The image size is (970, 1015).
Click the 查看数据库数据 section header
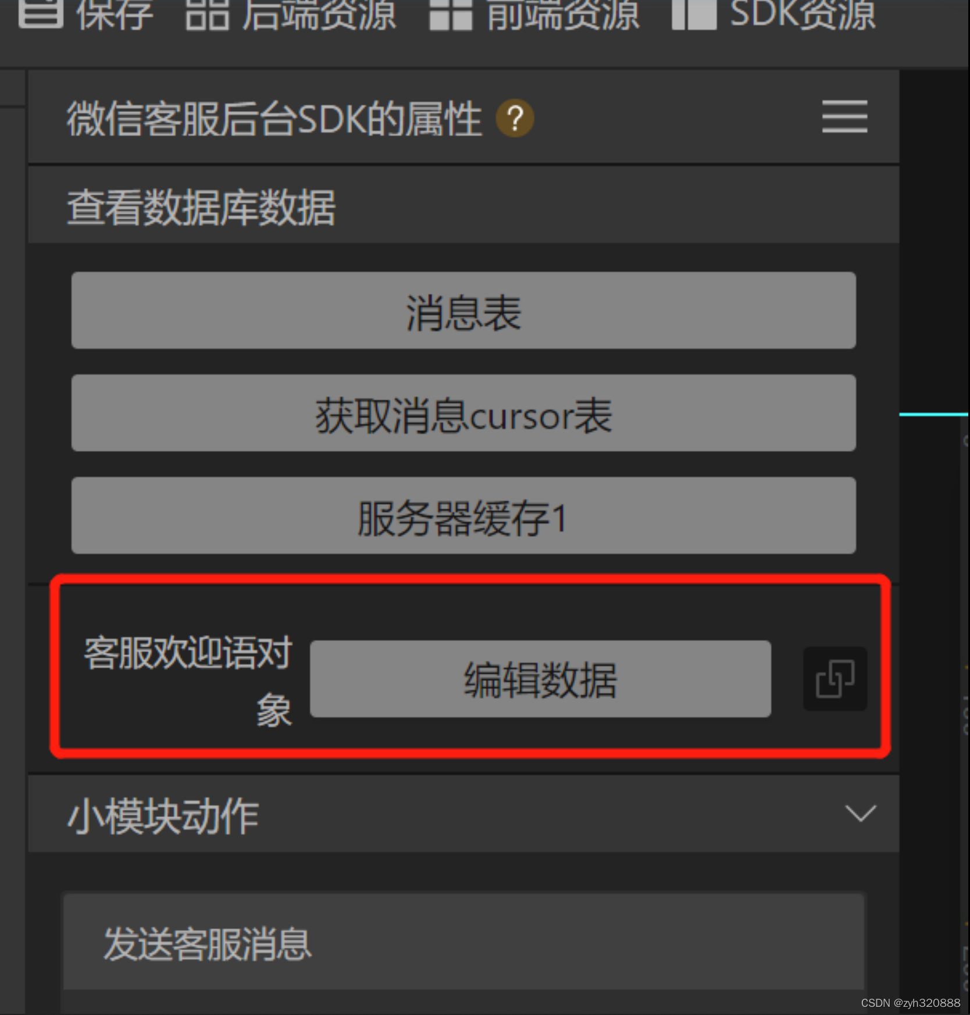[463, 205]
